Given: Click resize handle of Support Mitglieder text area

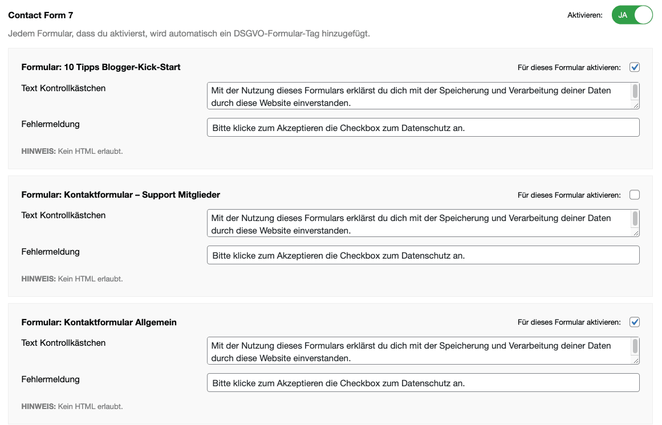Looking at the screenshot, I should (636, 234).
